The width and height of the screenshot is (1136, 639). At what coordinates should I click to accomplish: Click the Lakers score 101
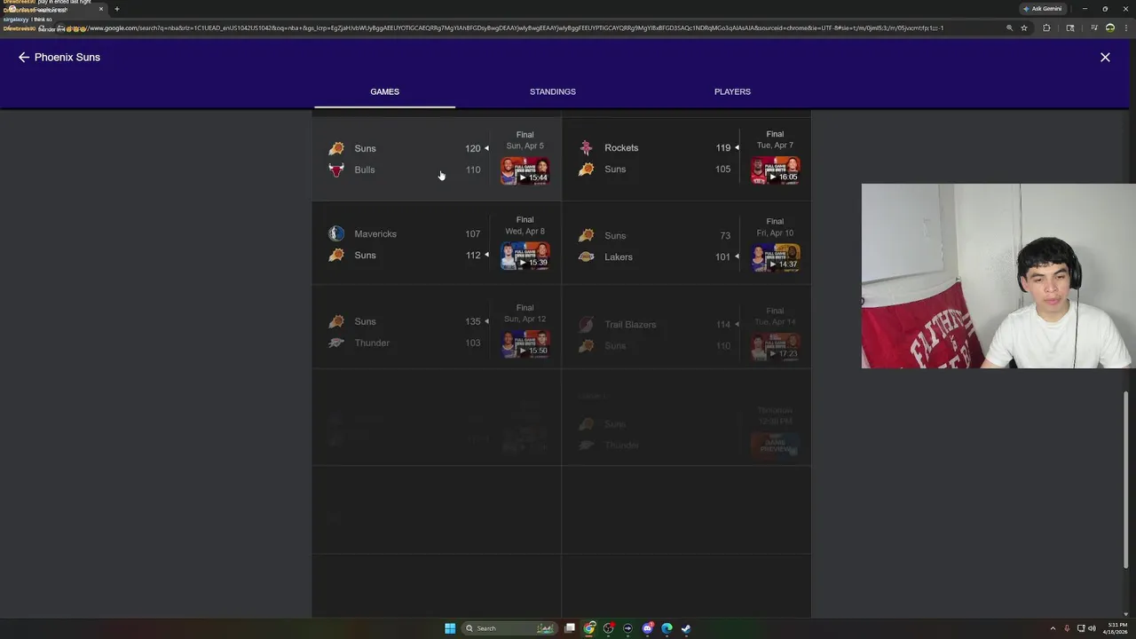point(722,256)
